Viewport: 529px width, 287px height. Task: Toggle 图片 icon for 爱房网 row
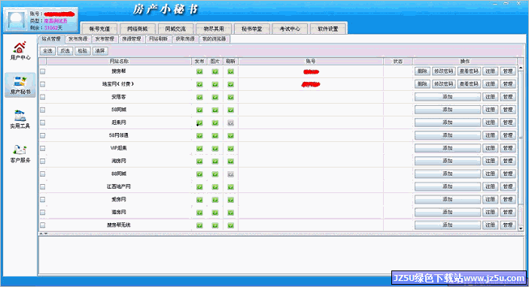point(215,199)
